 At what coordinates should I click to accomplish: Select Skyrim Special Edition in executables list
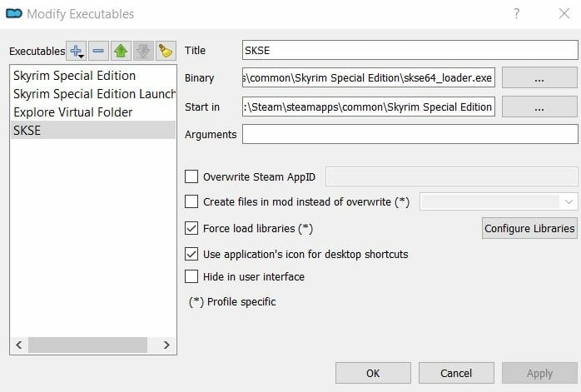93,76
